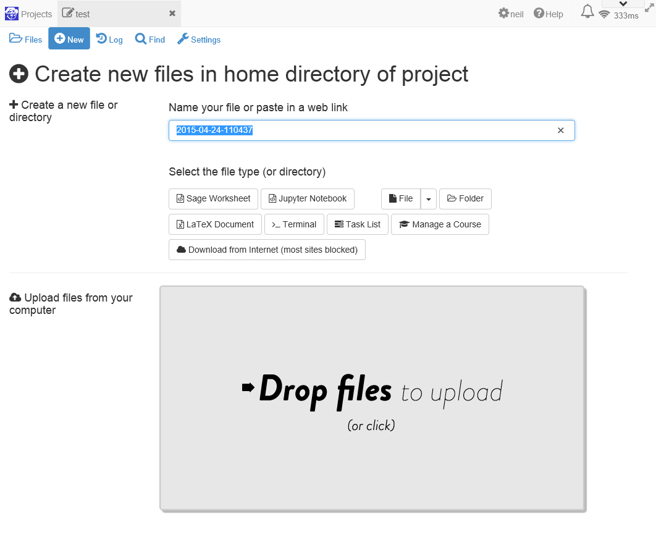The height and width of the screenshot is (553, 656).
Task: Click the SageMathCloud logo icon
Action: point(11,14)
